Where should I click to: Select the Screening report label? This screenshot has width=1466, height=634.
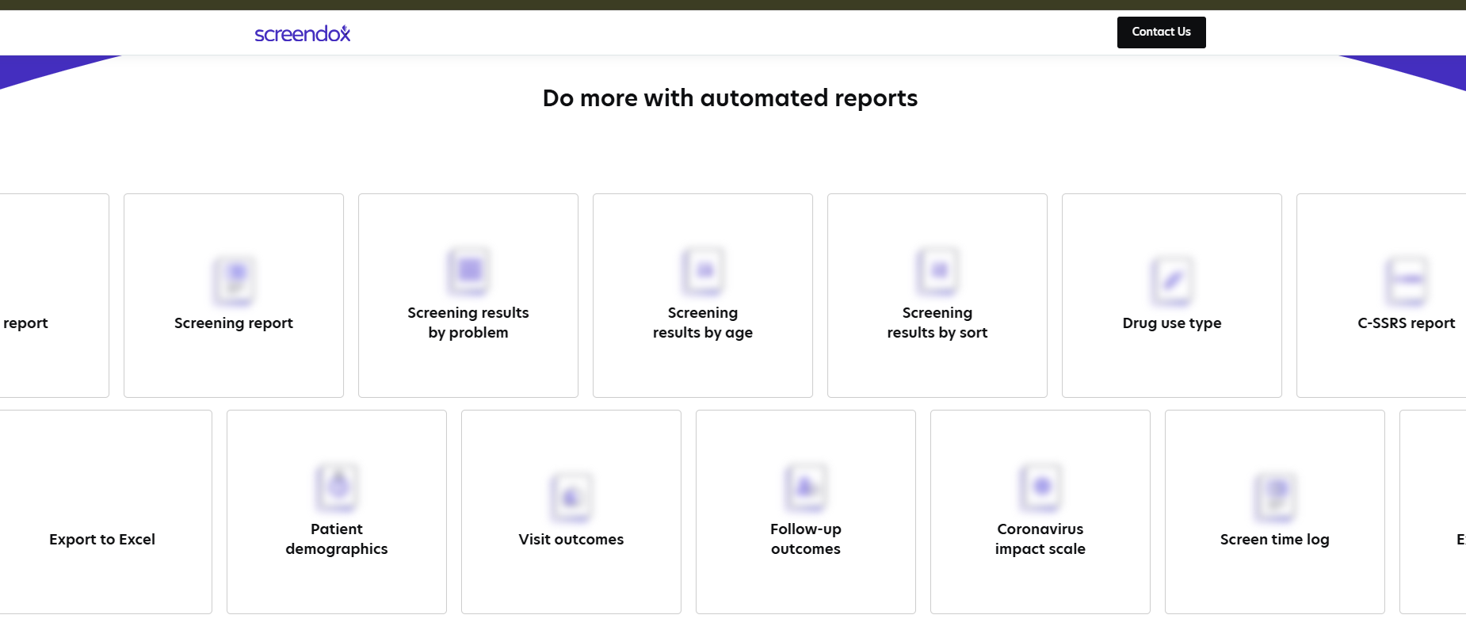point(234,323)
